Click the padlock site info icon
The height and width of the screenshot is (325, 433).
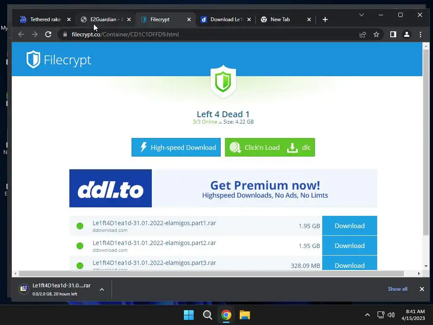click(x=65, y=34)
